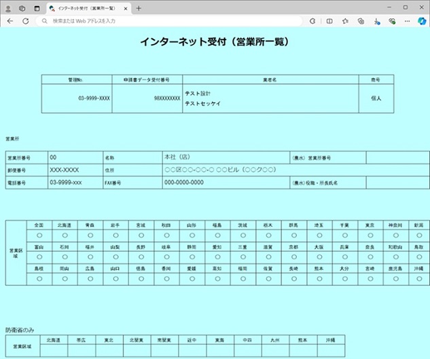Click the circle mark under 大阪
Viewport: 430px width, 359px height.
tap(319, 257)
